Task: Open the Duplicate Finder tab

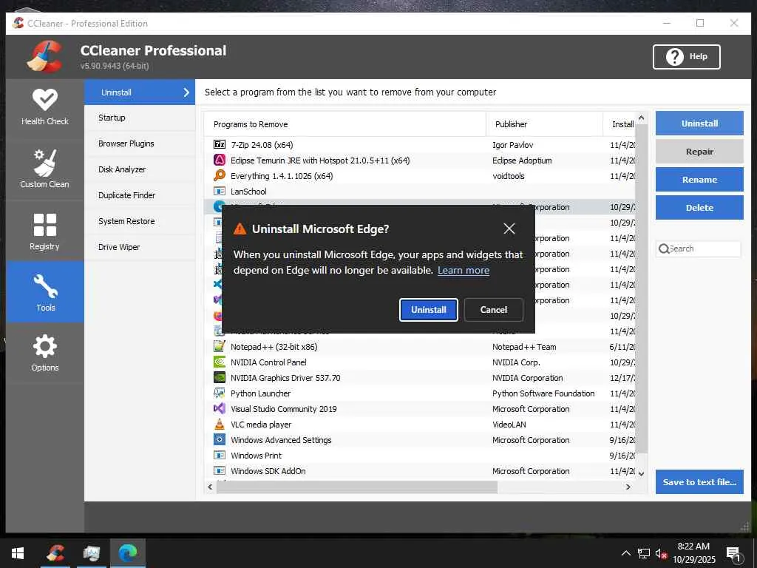Action: pos(140,195)
